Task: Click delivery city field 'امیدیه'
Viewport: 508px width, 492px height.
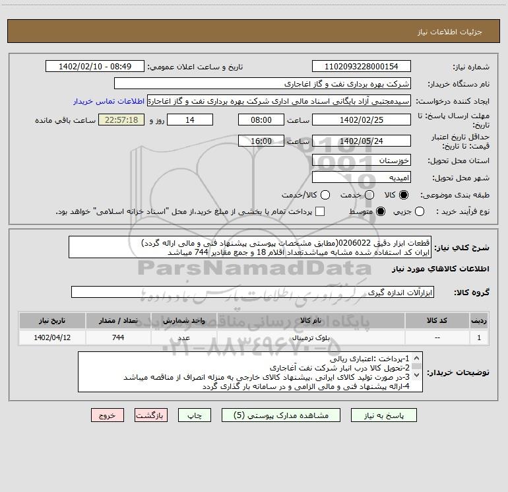Action: pos(362,178)
